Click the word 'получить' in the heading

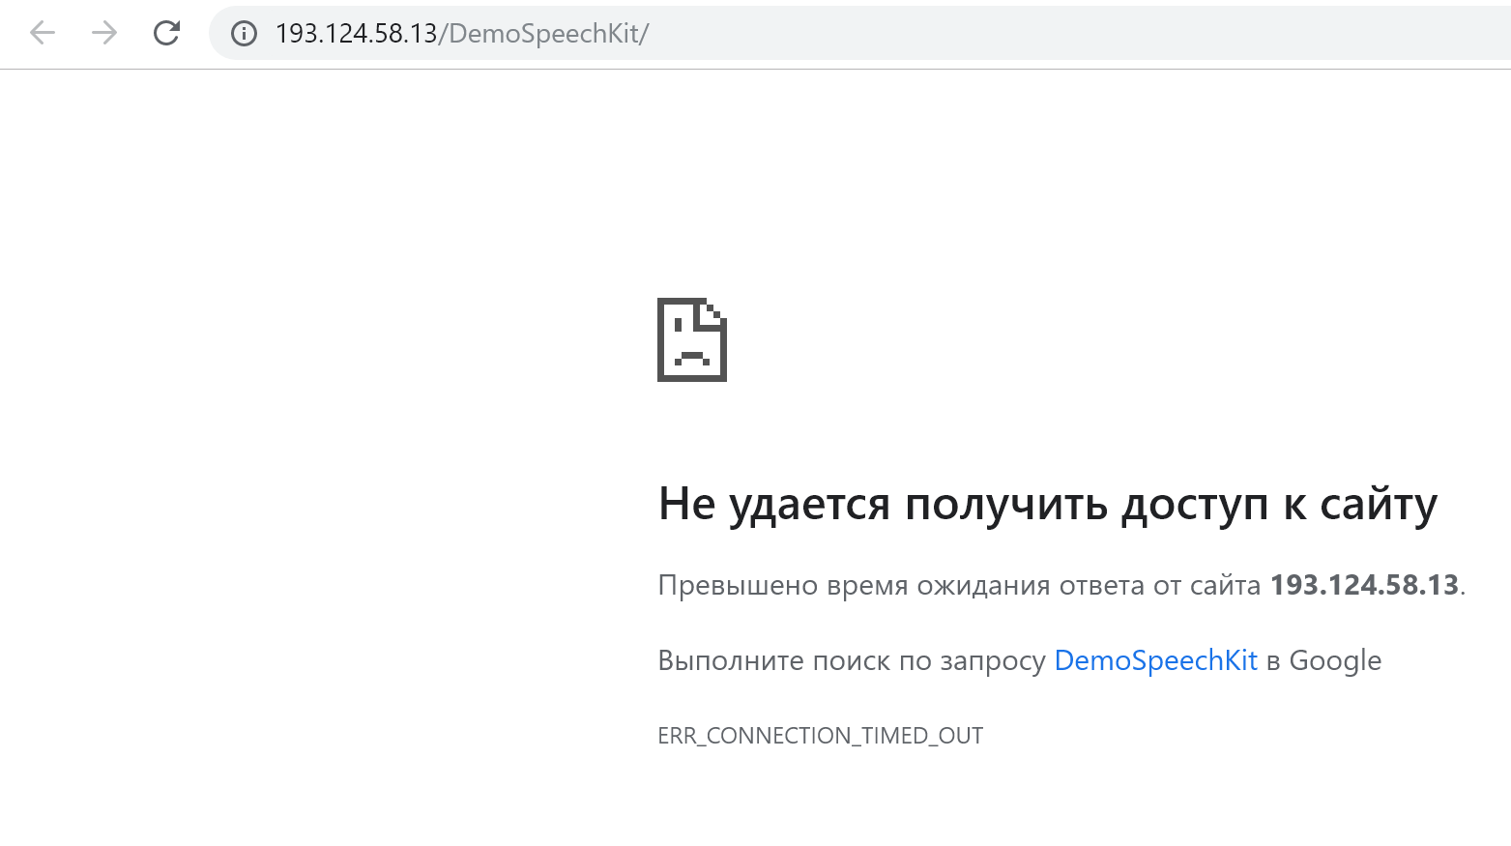(x=1005, y=505)
